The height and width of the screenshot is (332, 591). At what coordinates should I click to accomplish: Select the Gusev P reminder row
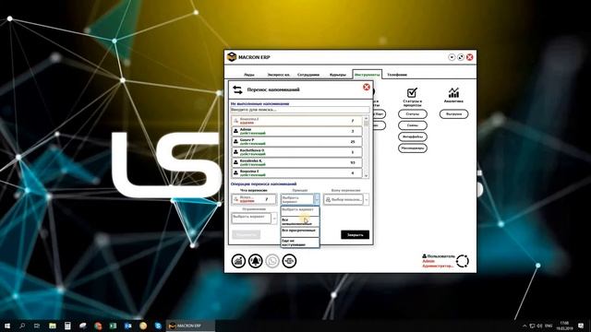pos(297,141)
